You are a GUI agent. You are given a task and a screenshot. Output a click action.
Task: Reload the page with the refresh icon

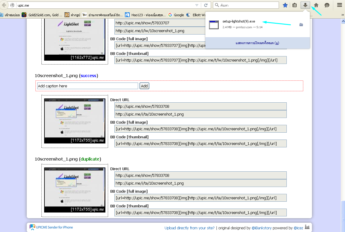(x=206, y=5)
